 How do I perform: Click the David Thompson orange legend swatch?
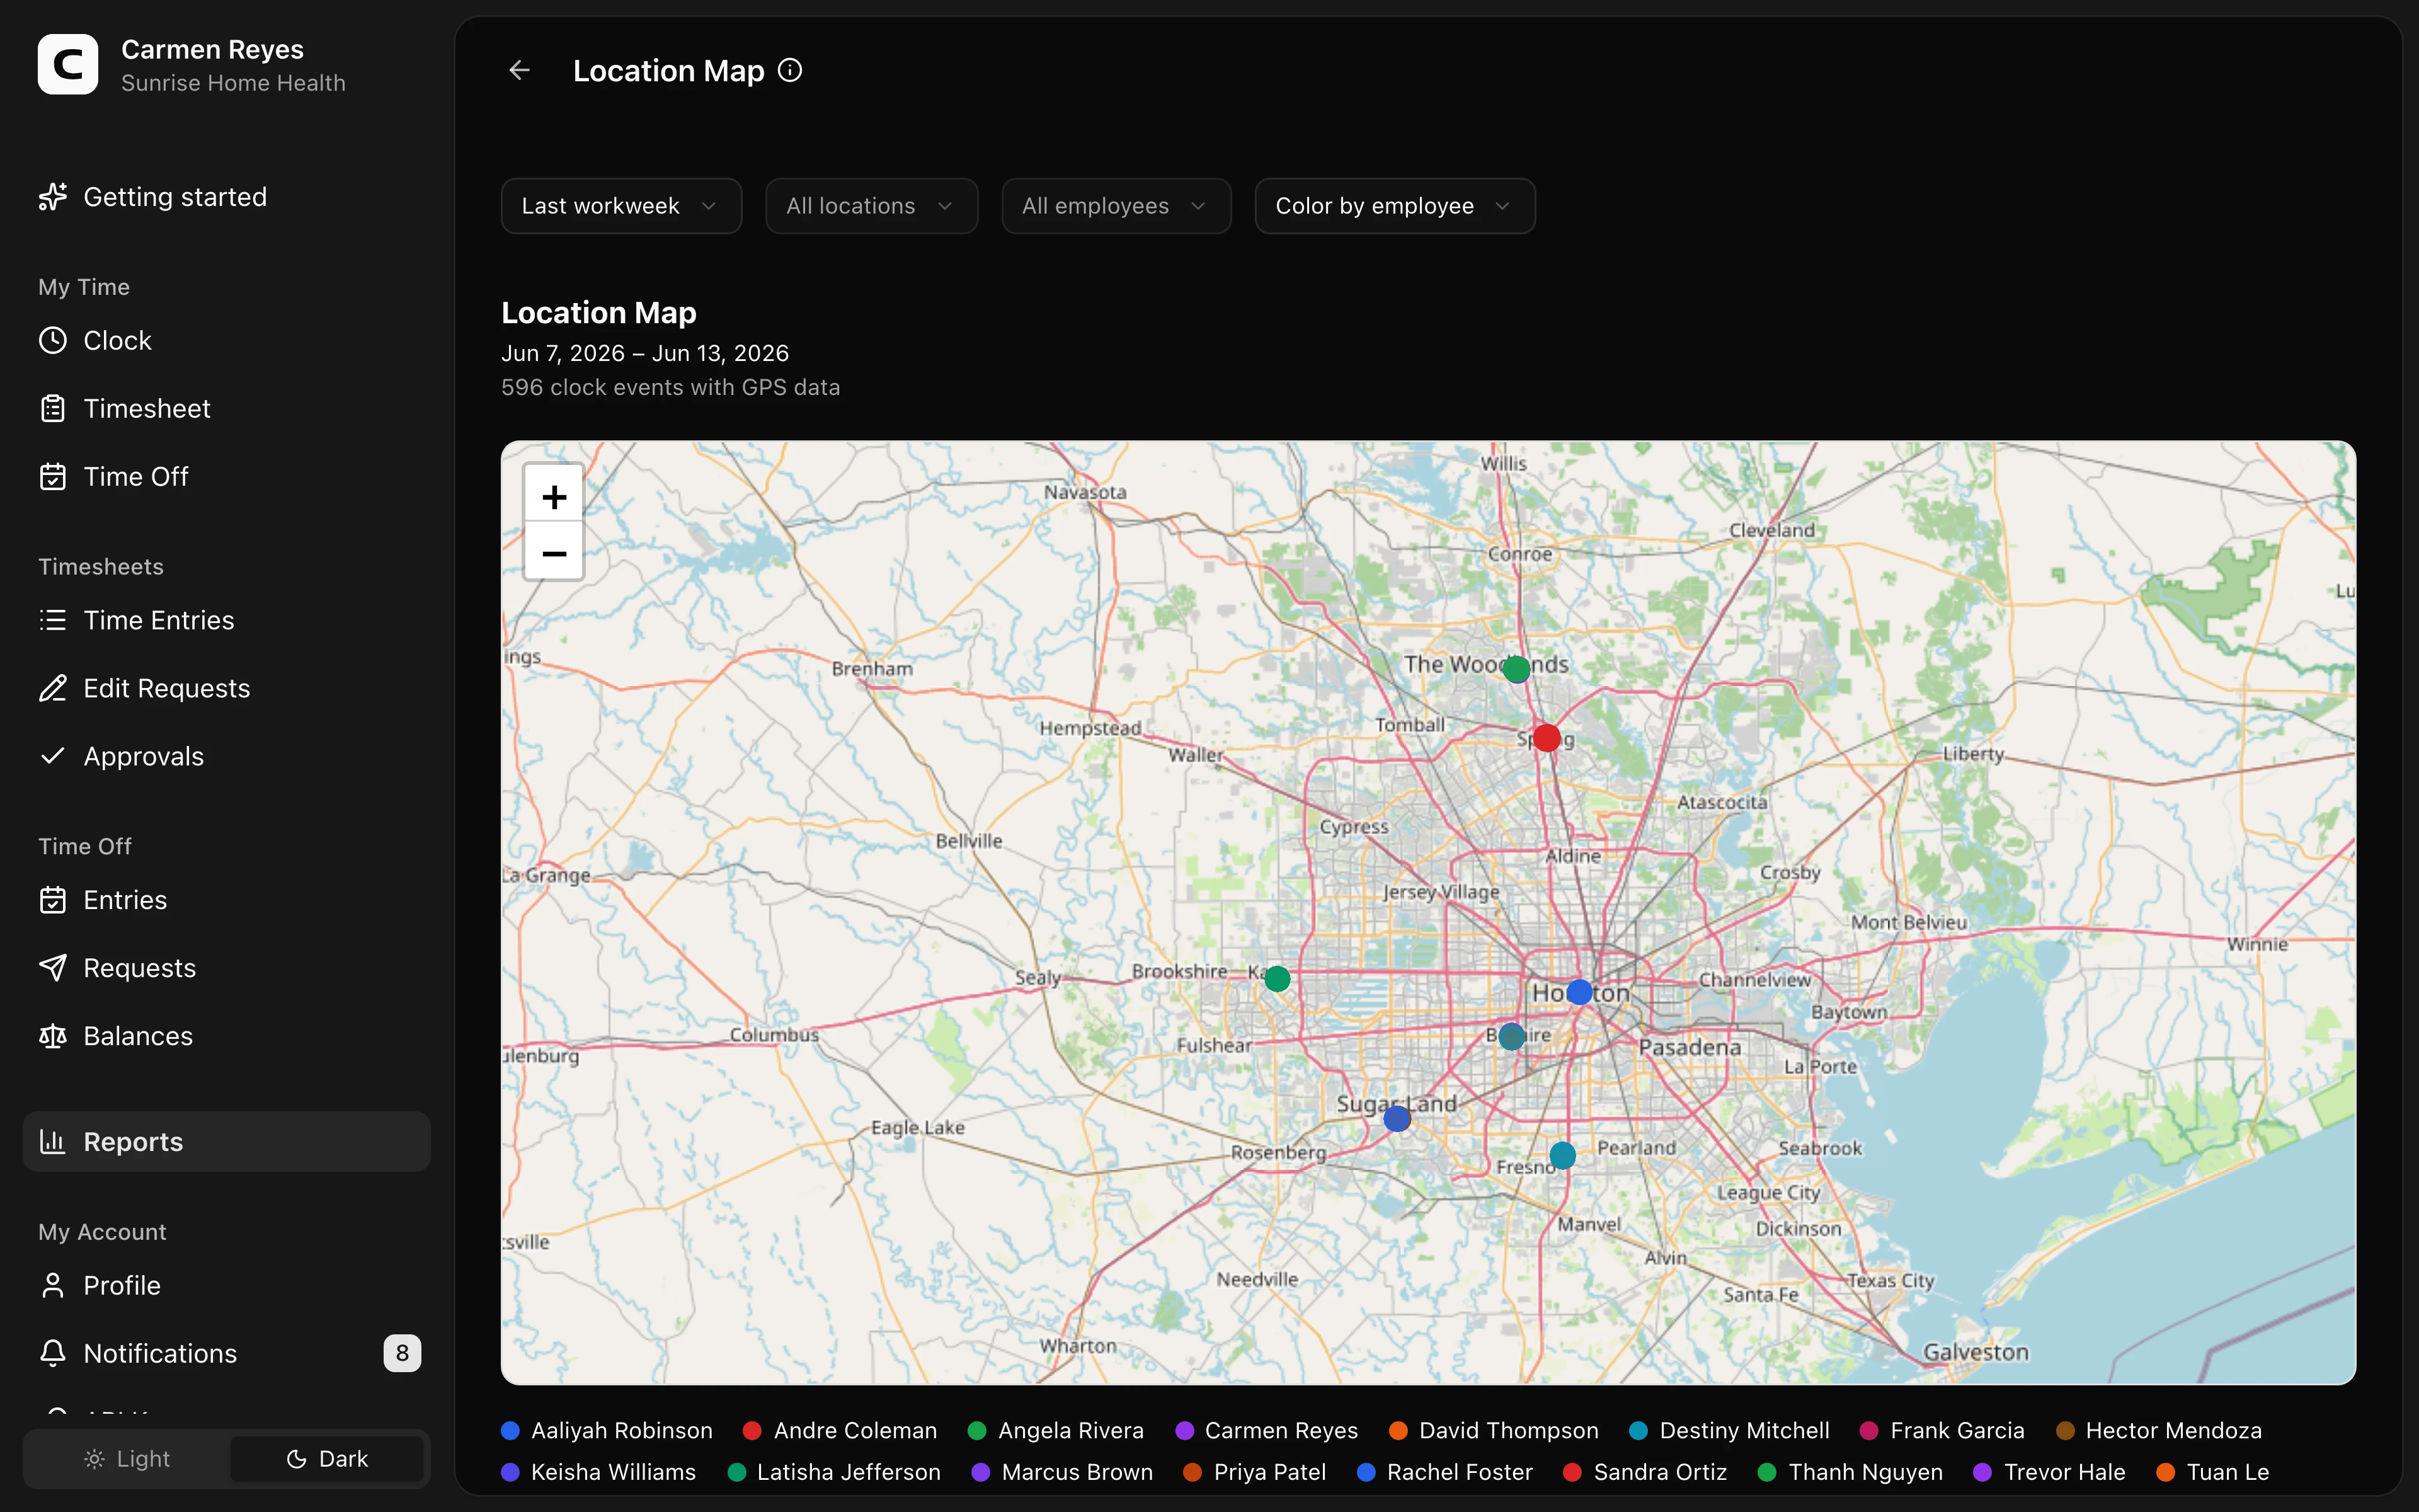point(1398,1430)
